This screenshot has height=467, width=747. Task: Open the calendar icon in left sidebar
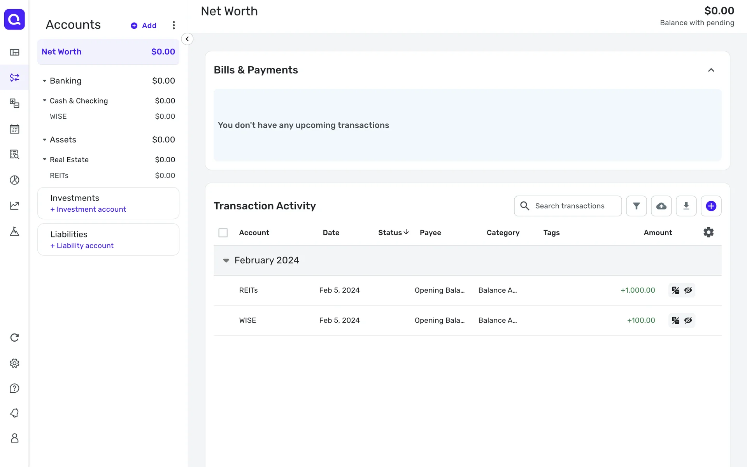pyautogui.click(x=14, y=129)
